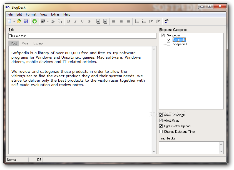Screen dimensions: 234x170
Task: Open the Edit menu
Action: tap(19, 14)
